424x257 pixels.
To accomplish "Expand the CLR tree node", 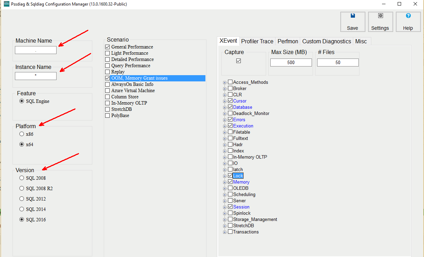I will pyautogui.click(x=225, y=95).
